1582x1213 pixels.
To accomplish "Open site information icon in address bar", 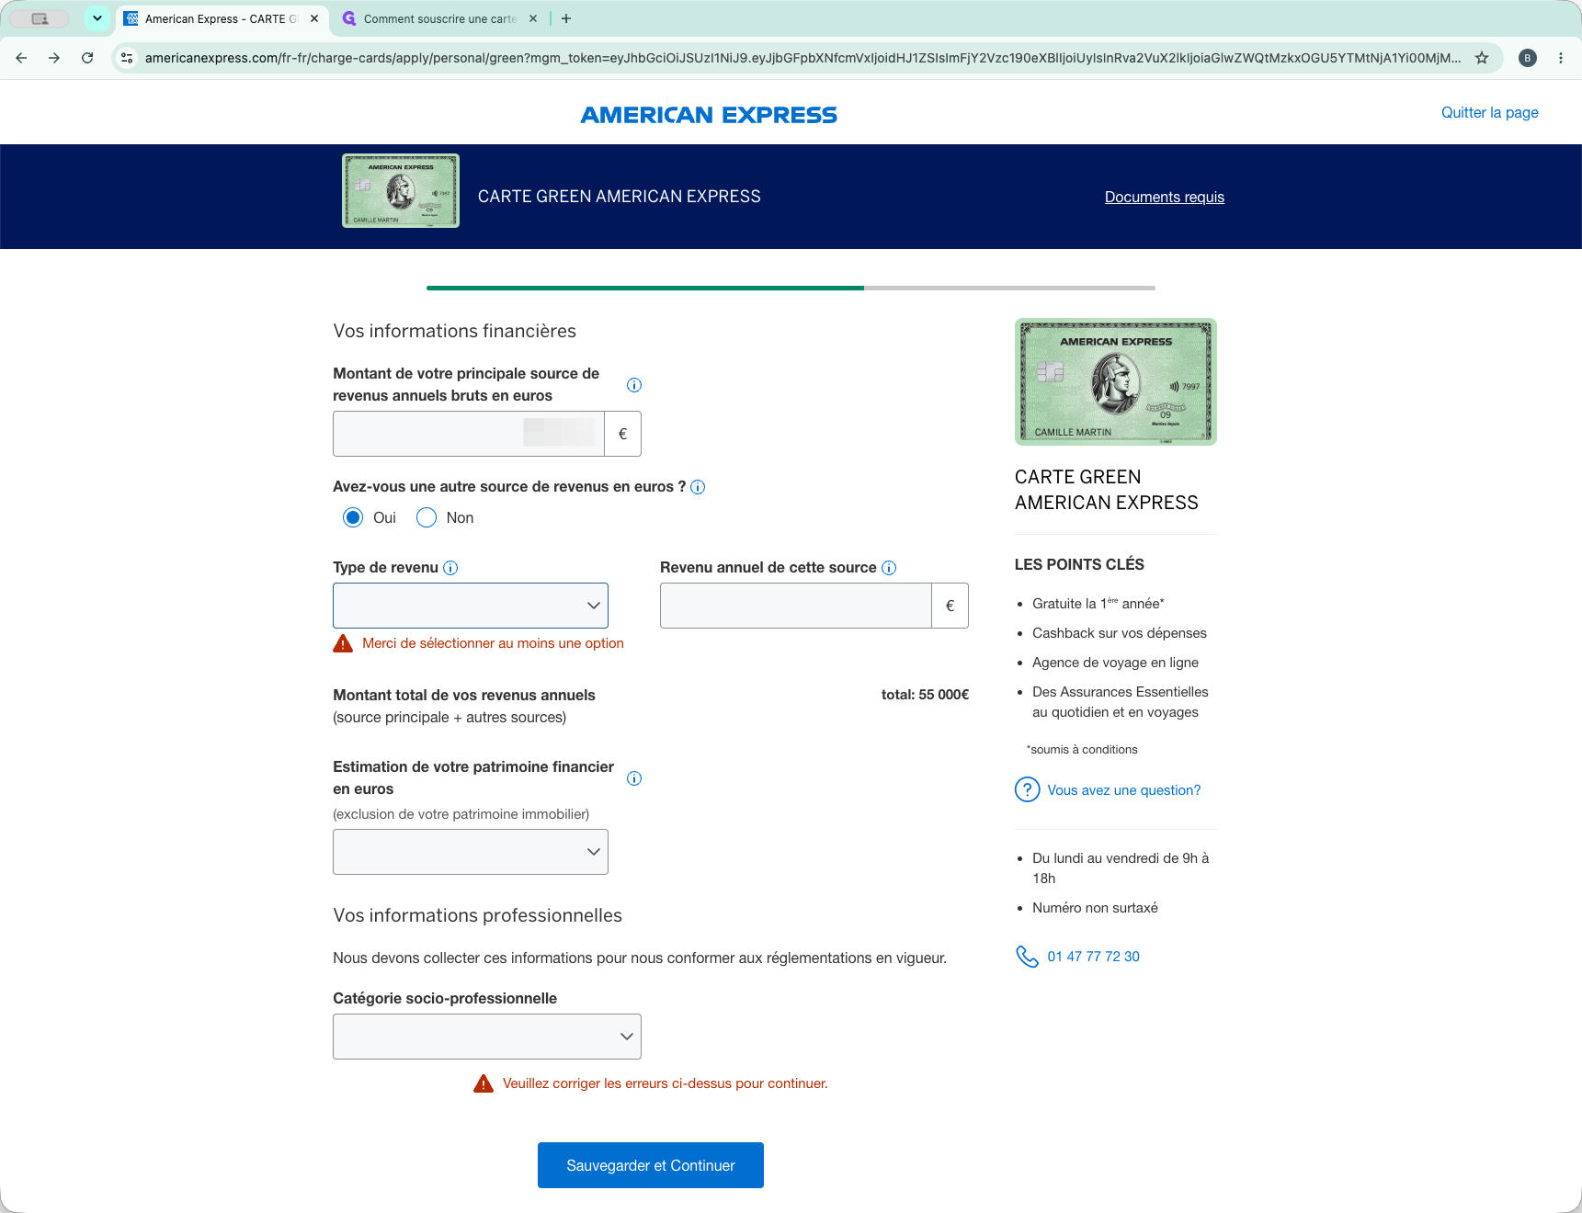I will [127, 58].
